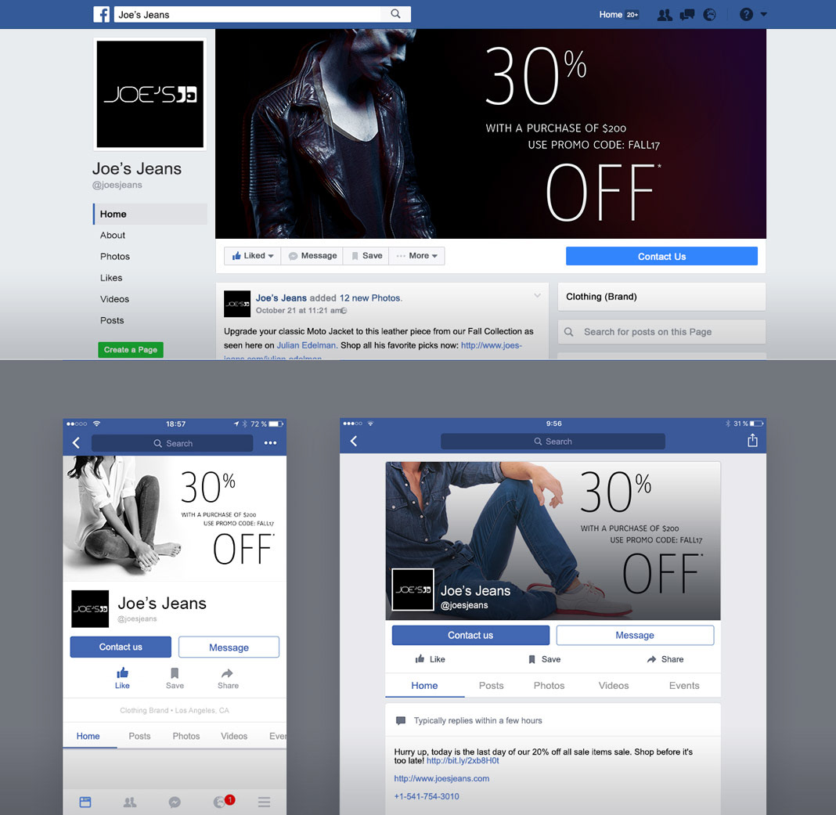Tap the friends icon in phone bottom bar

pyautogui.click(x=130, y=802)
